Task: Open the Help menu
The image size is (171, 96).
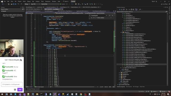Action: point(59,1)
